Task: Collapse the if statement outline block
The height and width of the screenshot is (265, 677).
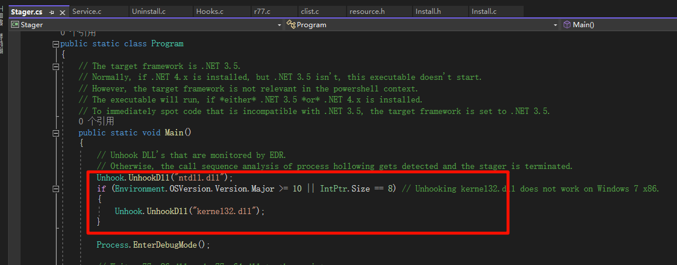Action: (x=56, y=189)
